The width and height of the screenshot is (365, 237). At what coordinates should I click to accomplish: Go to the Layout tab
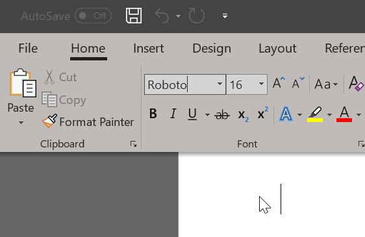click(x=277, y=49)
